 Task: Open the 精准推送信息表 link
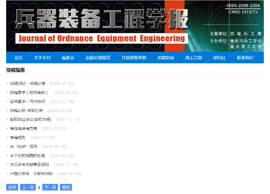click(23, 129)
